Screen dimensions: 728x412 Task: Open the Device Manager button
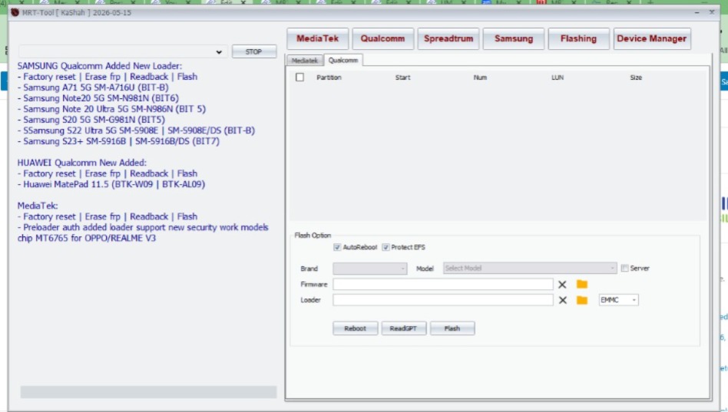pyautogui.click(x=652, y=38)
